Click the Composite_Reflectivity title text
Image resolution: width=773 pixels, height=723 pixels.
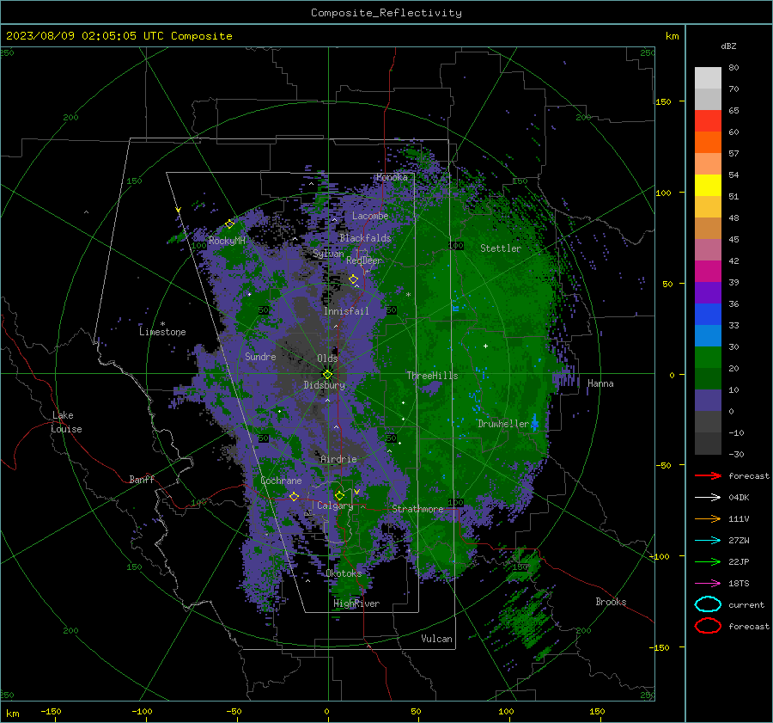coord(386,13)
